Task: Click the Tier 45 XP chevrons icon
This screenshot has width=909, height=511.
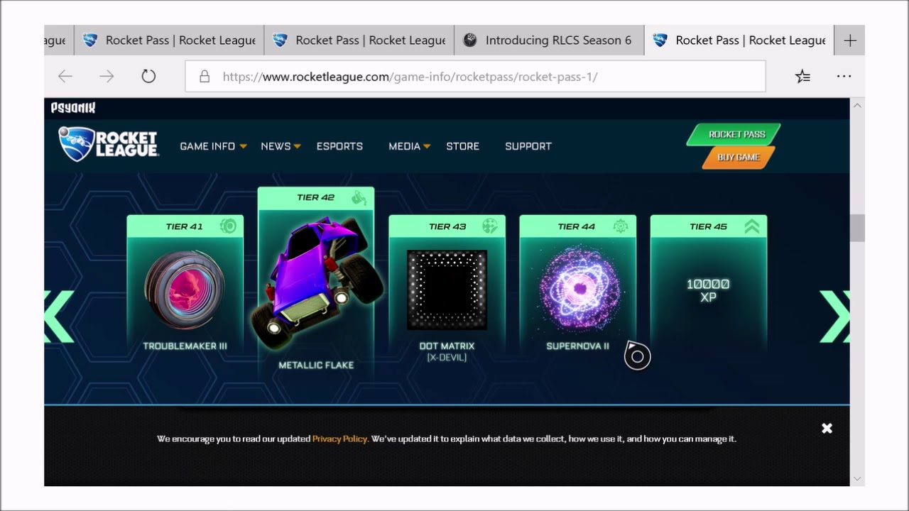Action: 751,226
